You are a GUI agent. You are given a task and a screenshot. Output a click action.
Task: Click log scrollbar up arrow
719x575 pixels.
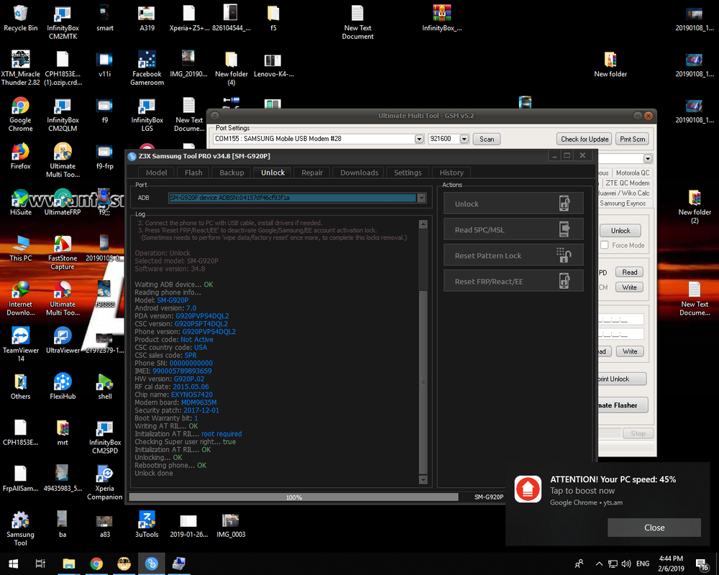point(423,224)
